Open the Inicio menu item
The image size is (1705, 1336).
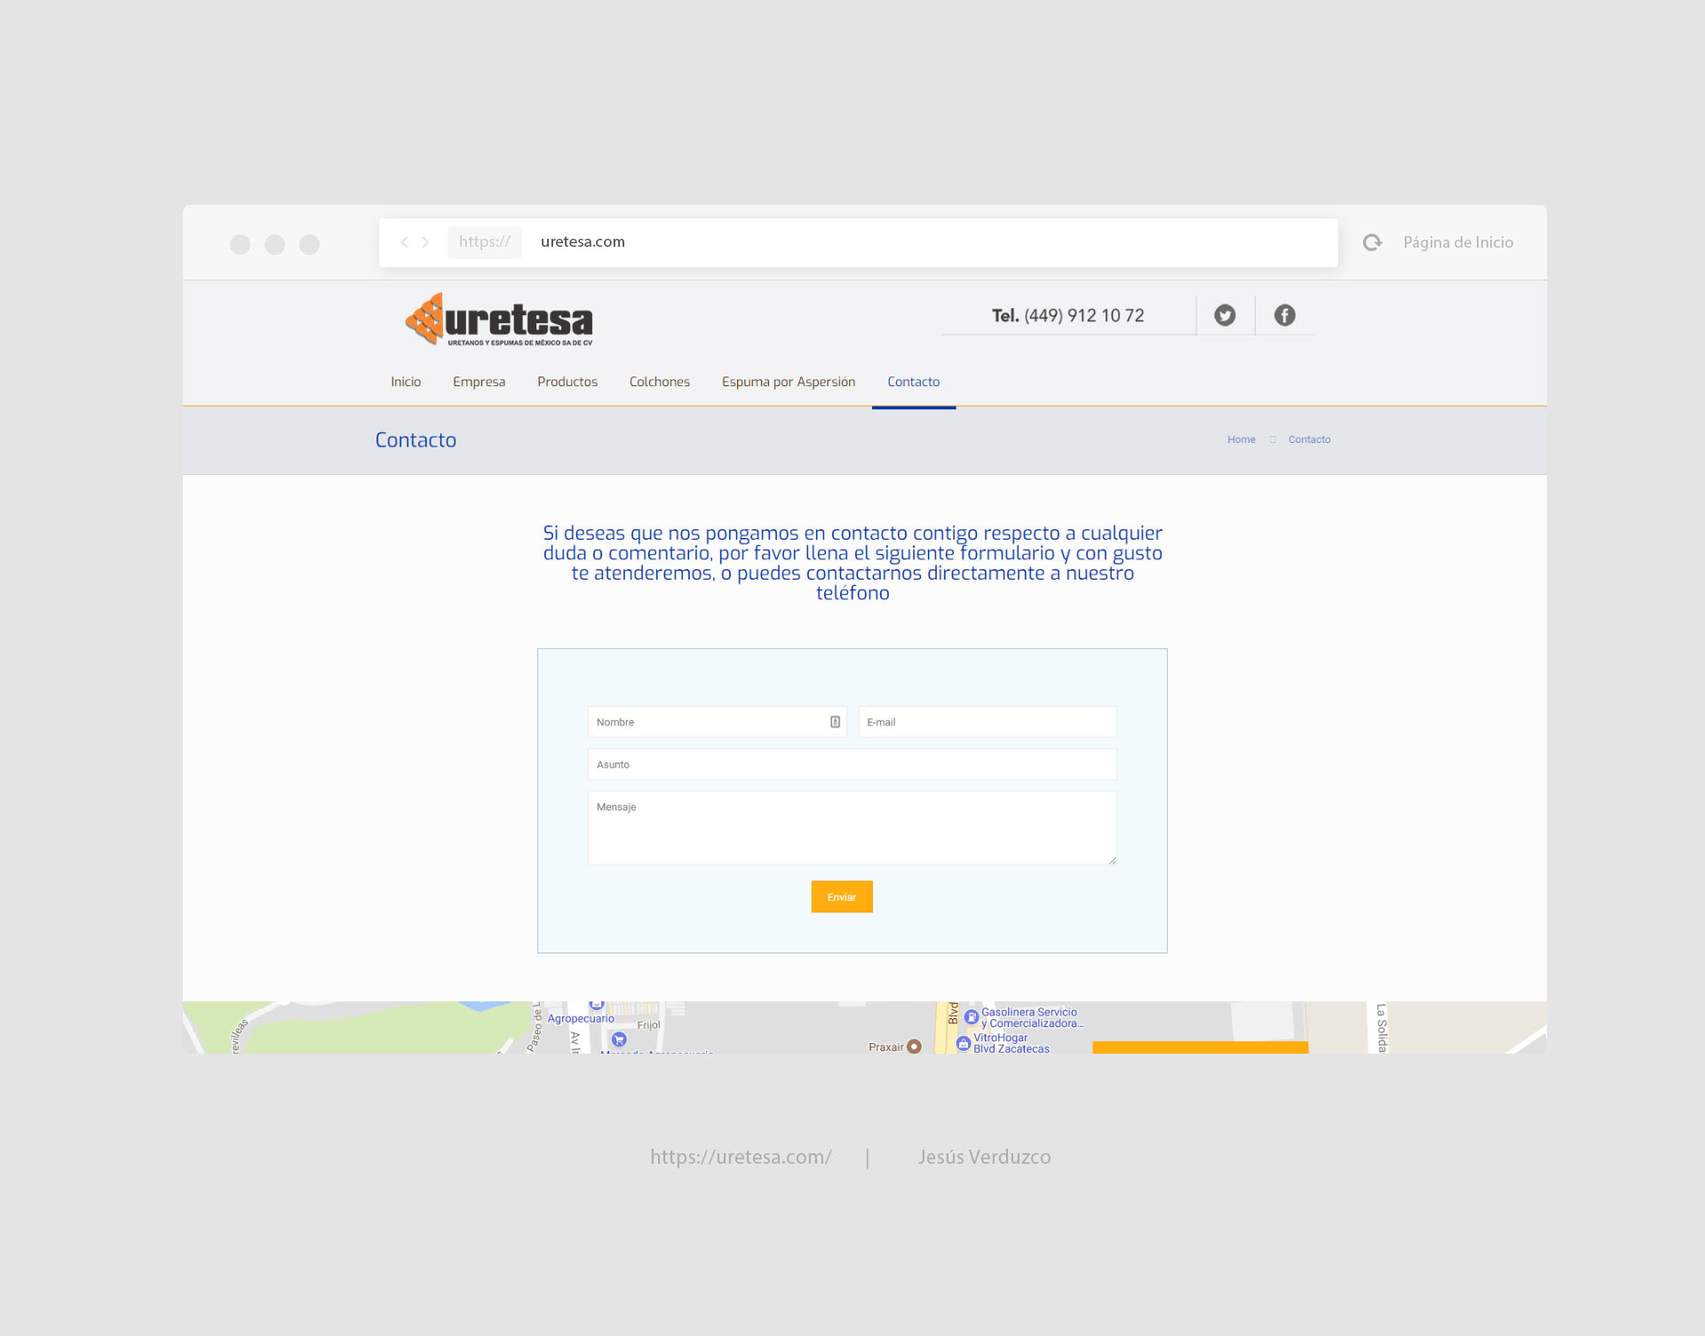[x=406, y=382]
